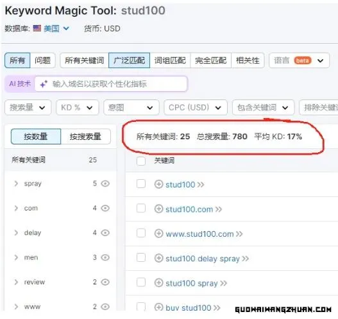
Task: Add www.stud100.com keyword with plus icon
Action: pyautogui.click(x=158, y=234)
